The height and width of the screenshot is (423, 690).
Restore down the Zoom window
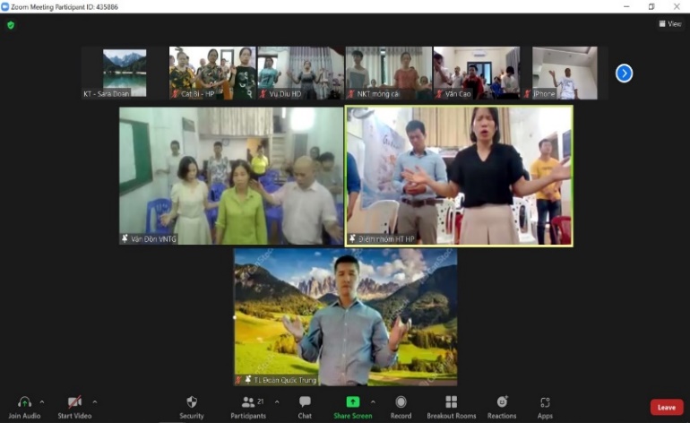tap(651, 6)
